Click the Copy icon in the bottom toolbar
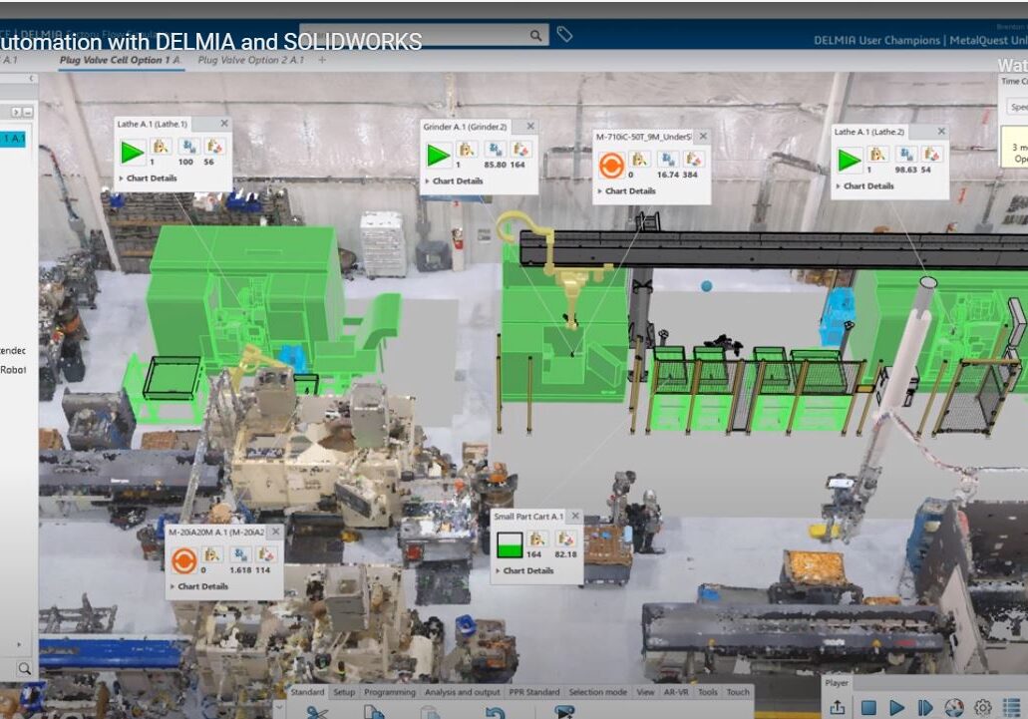Image resolution: width=1028 pixels, height=719 pixels. 374,712
